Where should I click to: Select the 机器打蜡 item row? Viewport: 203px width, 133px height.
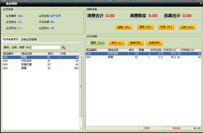pos(40,64)
